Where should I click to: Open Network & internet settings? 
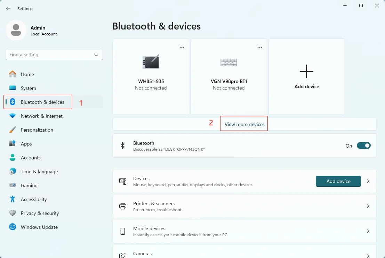[54, 116]
